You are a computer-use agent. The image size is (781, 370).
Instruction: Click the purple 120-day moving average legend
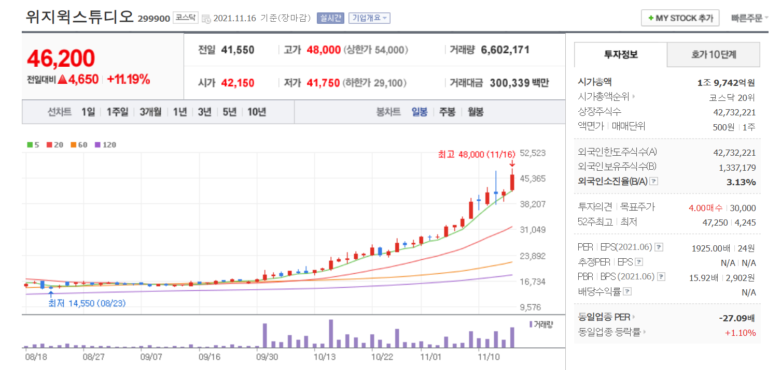click(x=105, y=145)
